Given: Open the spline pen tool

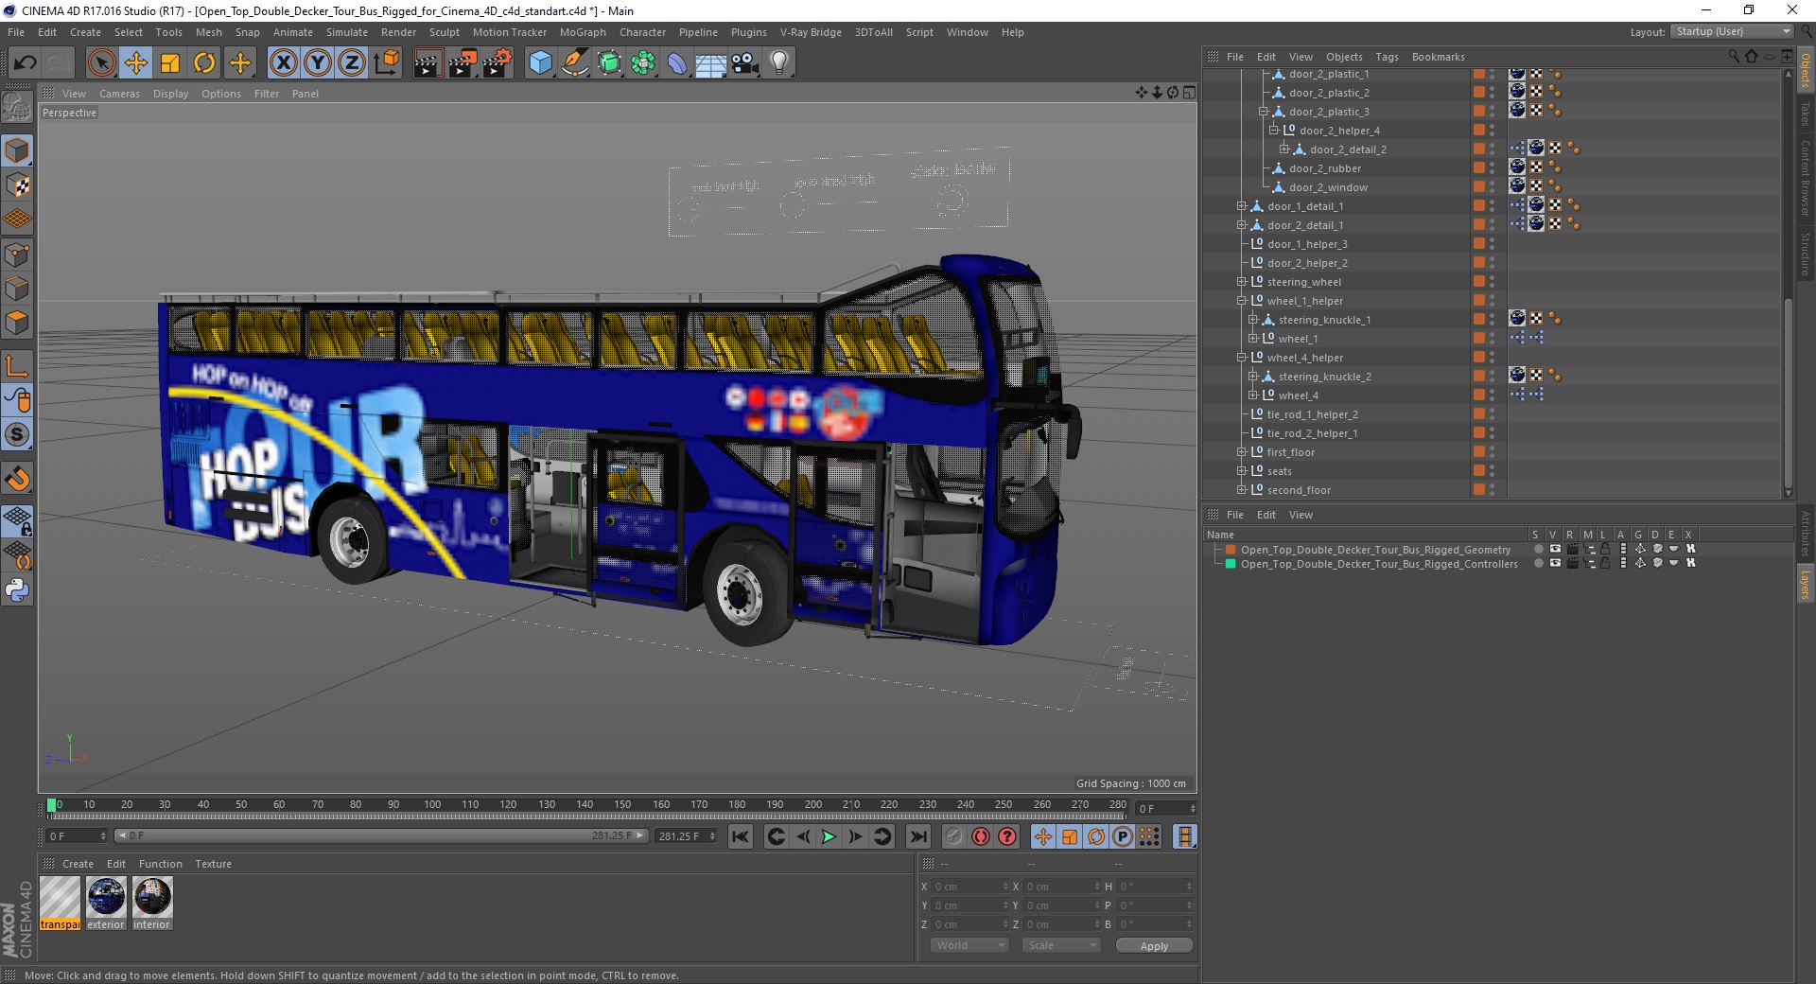Looking at the screenshot, I should point(575,63).
